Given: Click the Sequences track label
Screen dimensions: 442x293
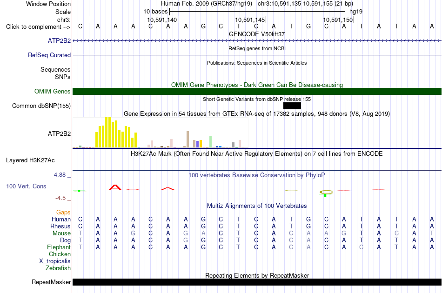Looking at the screenshot, I should pyautogui.click(x=55, y=69).
